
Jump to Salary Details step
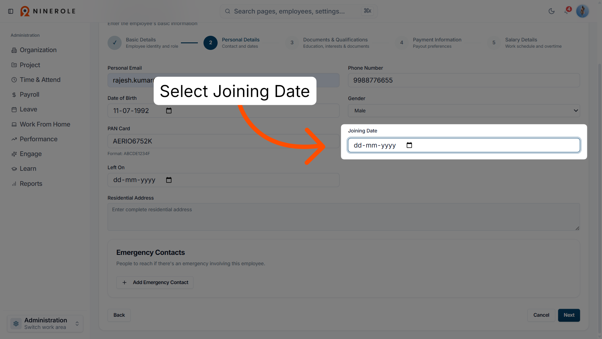pos(525,43)
